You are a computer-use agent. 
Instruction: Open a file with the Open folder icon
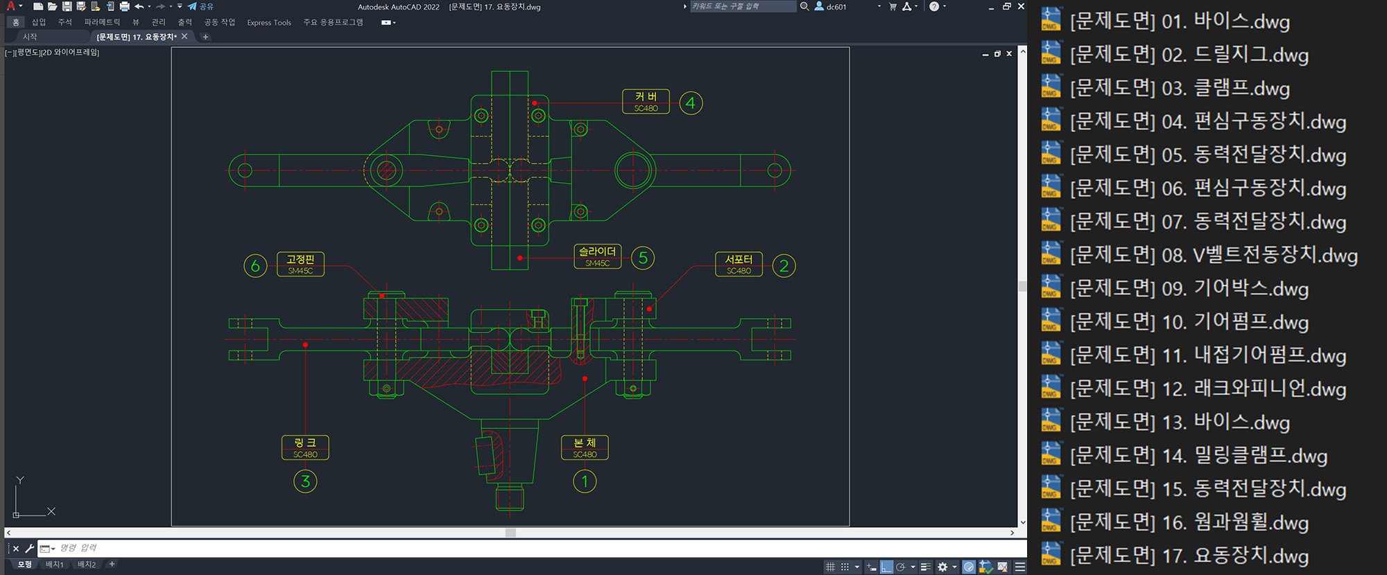[x=52, y=6]
